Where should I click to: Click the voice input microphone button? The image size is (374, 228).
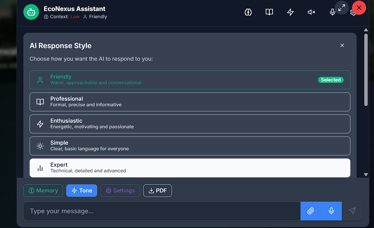331,211
